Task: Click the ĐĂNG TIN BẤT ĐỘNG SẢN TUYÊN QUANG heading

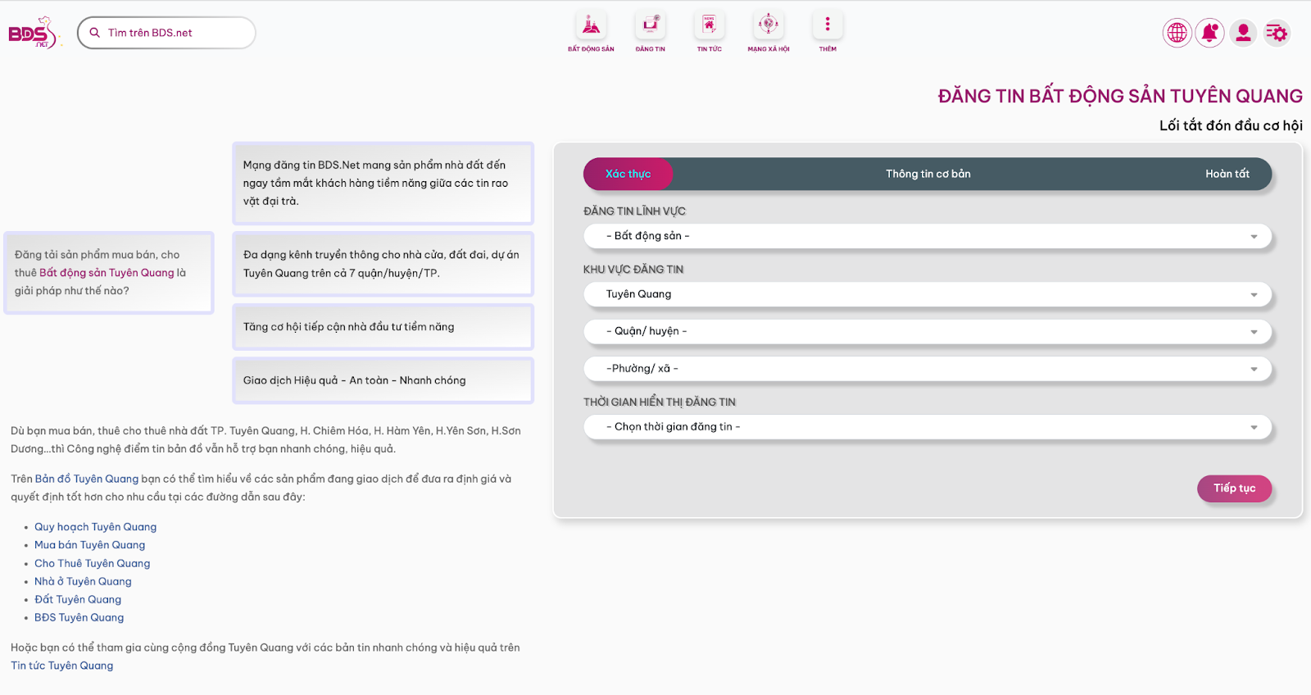Action: coord(1120,96)
